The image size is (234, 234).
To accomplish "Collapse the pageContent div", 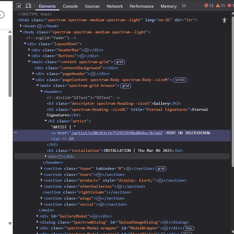I will pos(33,79).
